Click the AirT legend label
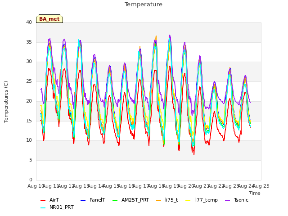The width and height of the screenshot is (288, 216). (x=54, y=200)
